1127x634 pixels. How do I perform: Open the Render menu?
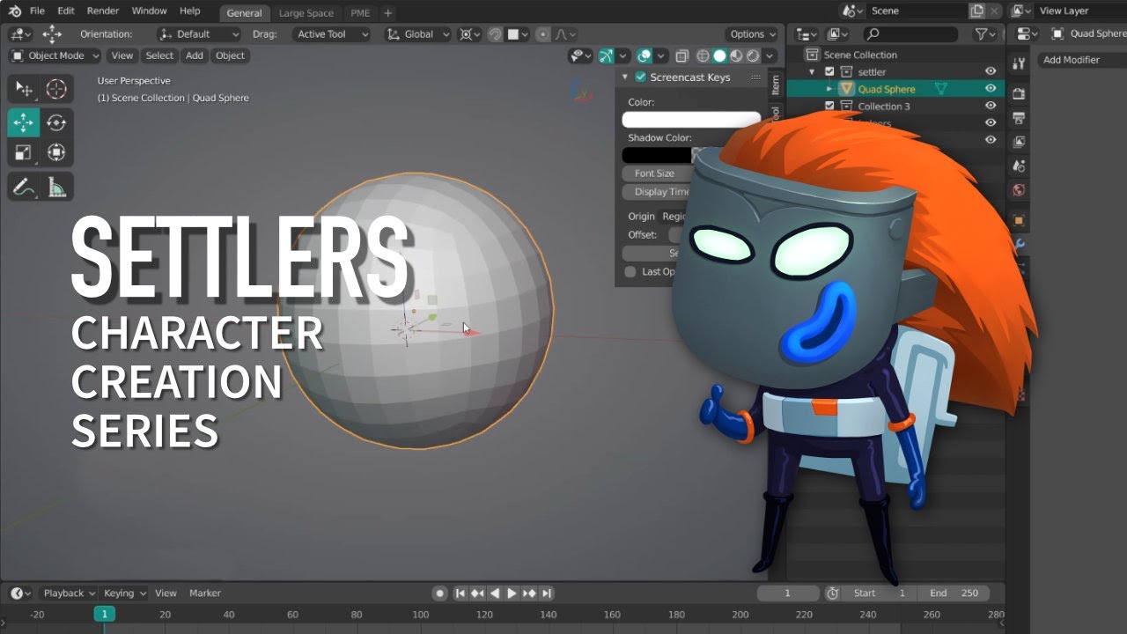103,11
